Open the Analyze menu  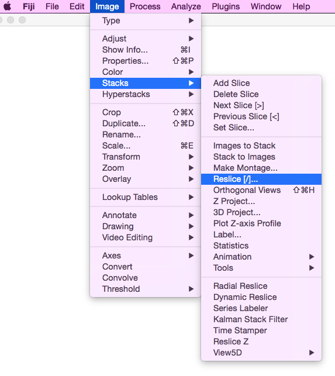coord(186,6)
